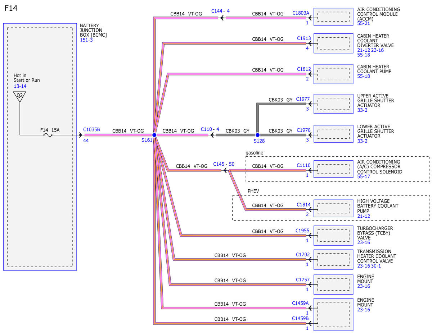Open the 13-14 reference under Hot in Start

[20, 86]
